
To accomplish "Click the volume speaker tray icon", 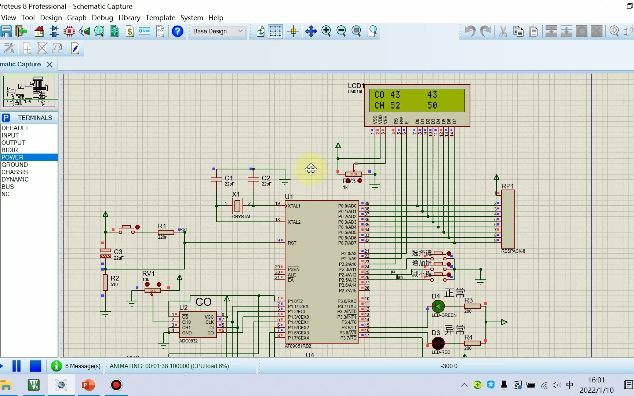I will point(557,385).
